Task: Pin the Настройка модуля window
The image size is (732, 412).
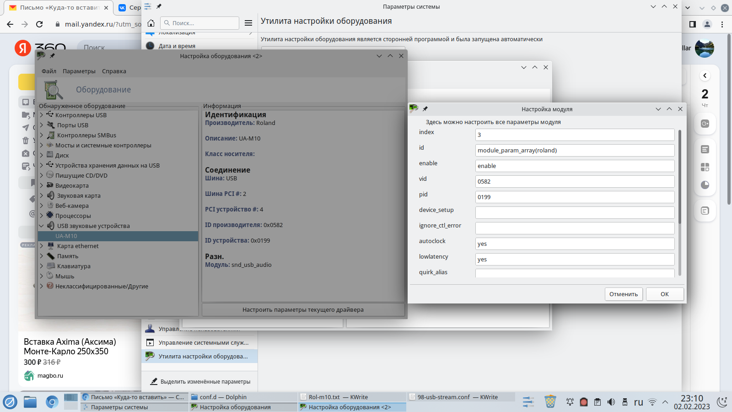Action: (x=425, y=109)
